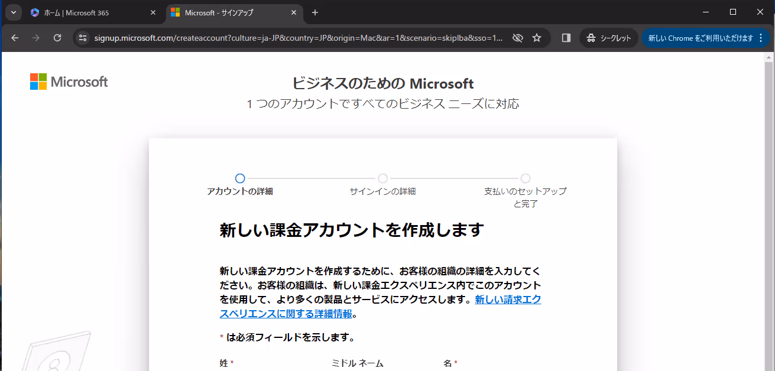The image size is (775, 371).
Task: Click the アカウントの詳細 step label
Action: (x=240, y=191)
